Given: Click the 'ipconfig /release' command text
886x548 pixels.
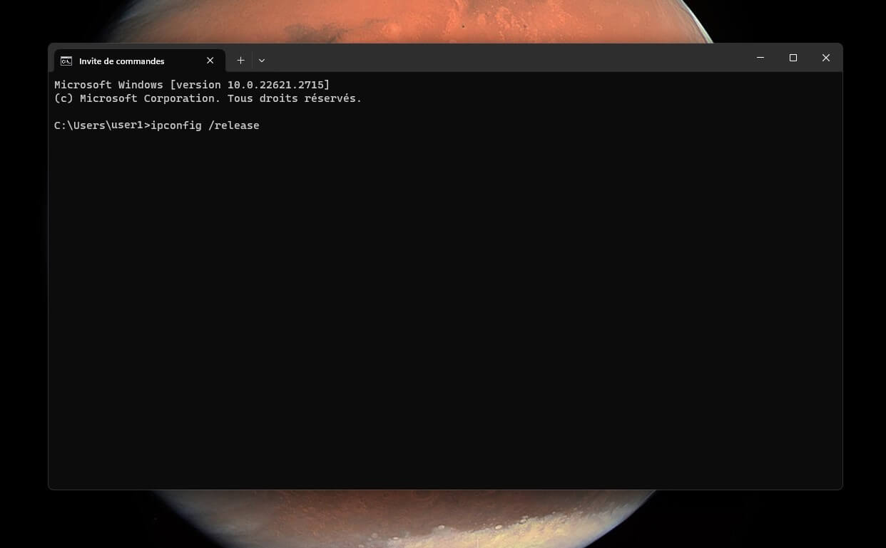Looking at the screenshot, I should click(205, 125).
